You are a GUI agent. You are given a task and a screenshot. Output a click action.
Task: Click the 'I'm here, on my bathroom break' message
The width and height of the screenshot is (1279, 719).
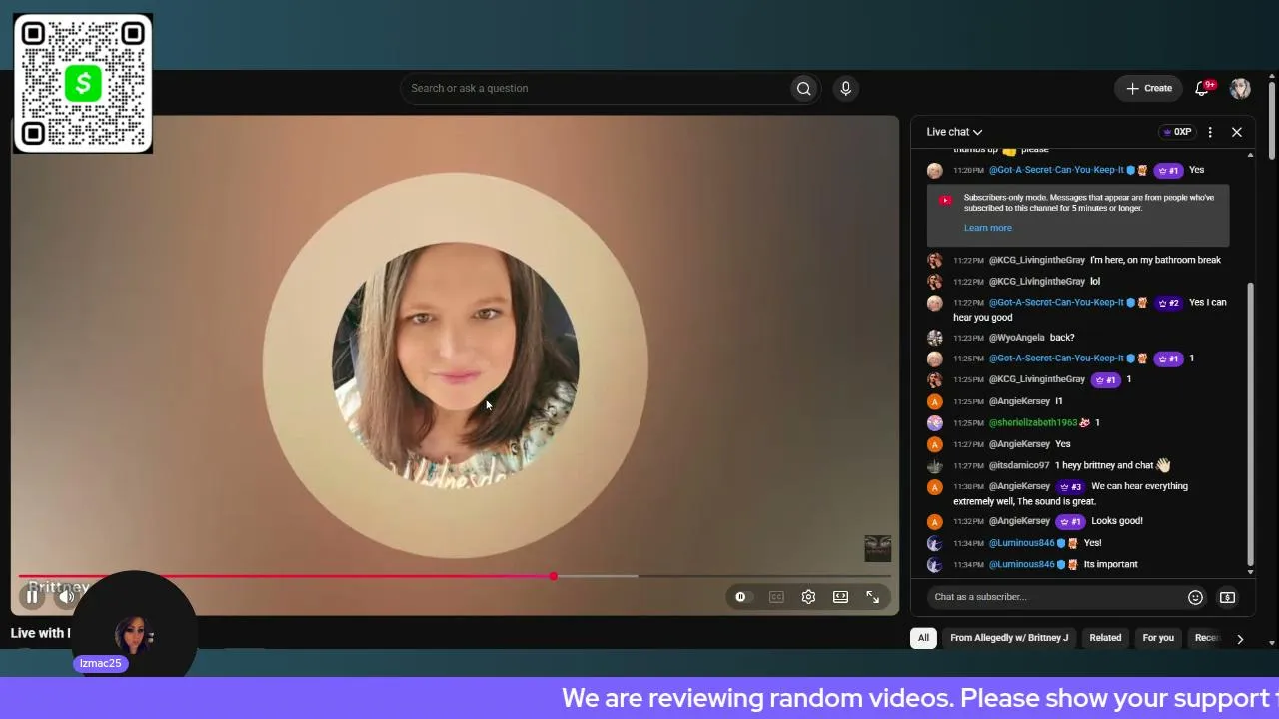click(x=1155, y=260)
